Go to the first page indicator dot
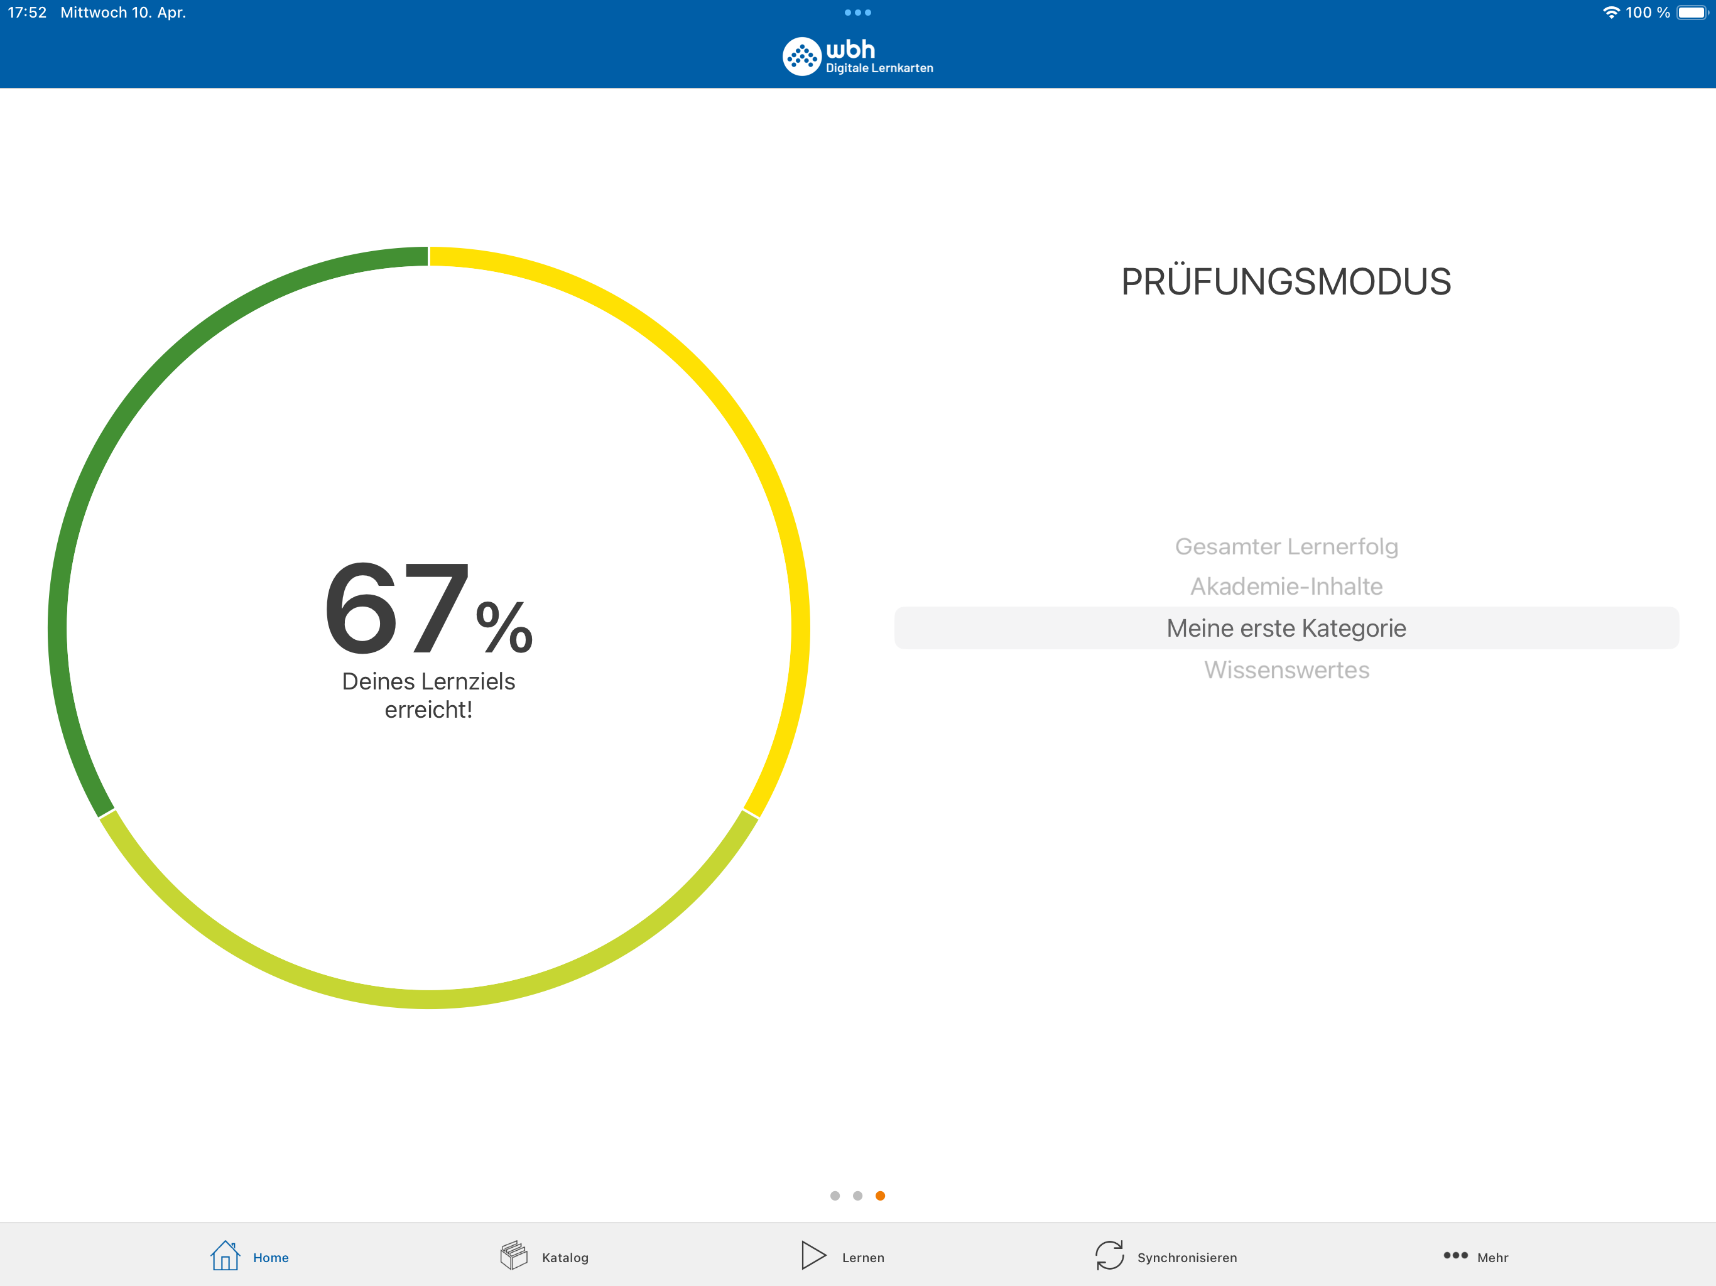Screen dimensions: 1716x1286 tap(835, 1195)
